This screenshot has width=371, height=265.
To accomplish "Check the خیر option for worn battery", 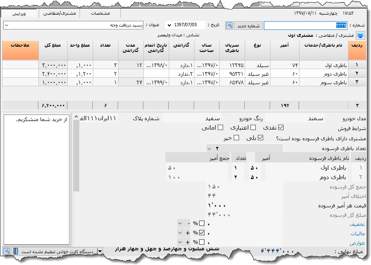I will [236, 138].
